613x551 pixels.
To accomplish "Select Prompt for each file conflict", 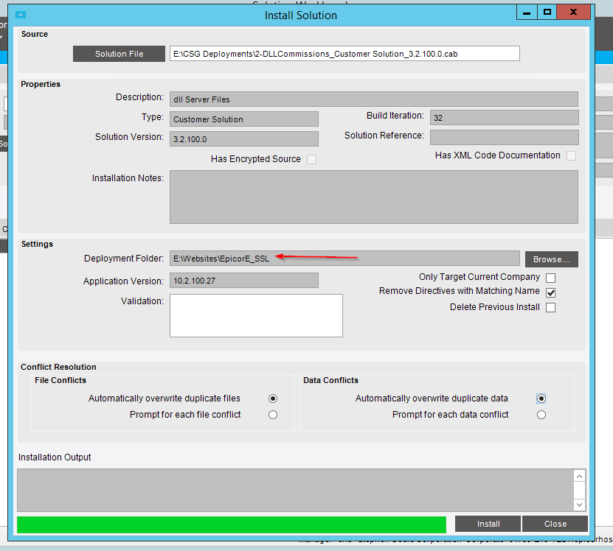I will 273,415.
